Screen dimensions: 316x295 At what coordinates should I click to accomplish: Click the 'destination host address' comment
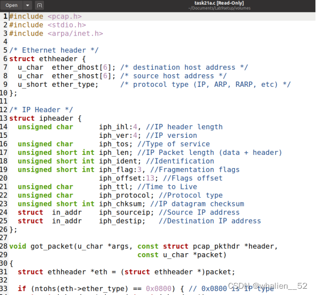184,67
